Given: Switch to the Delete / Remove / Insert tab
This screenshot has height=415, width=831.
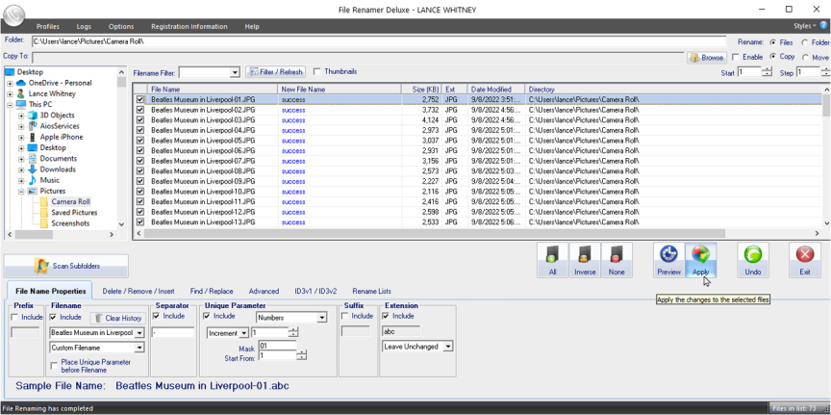Looking at the screenshot, I should (138, 291).
